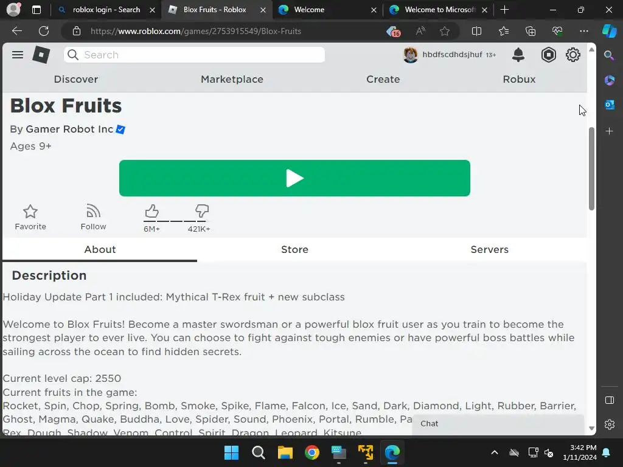623x467 pixels.
Task: Click the address bar URL
Action: 195,31
